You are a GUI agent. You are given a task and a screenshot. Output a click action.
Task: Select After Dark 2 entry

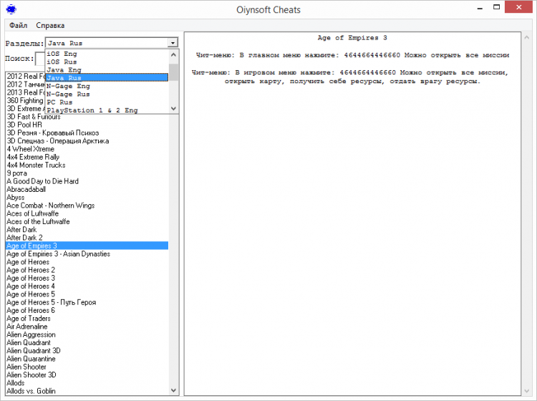(87, 238)
